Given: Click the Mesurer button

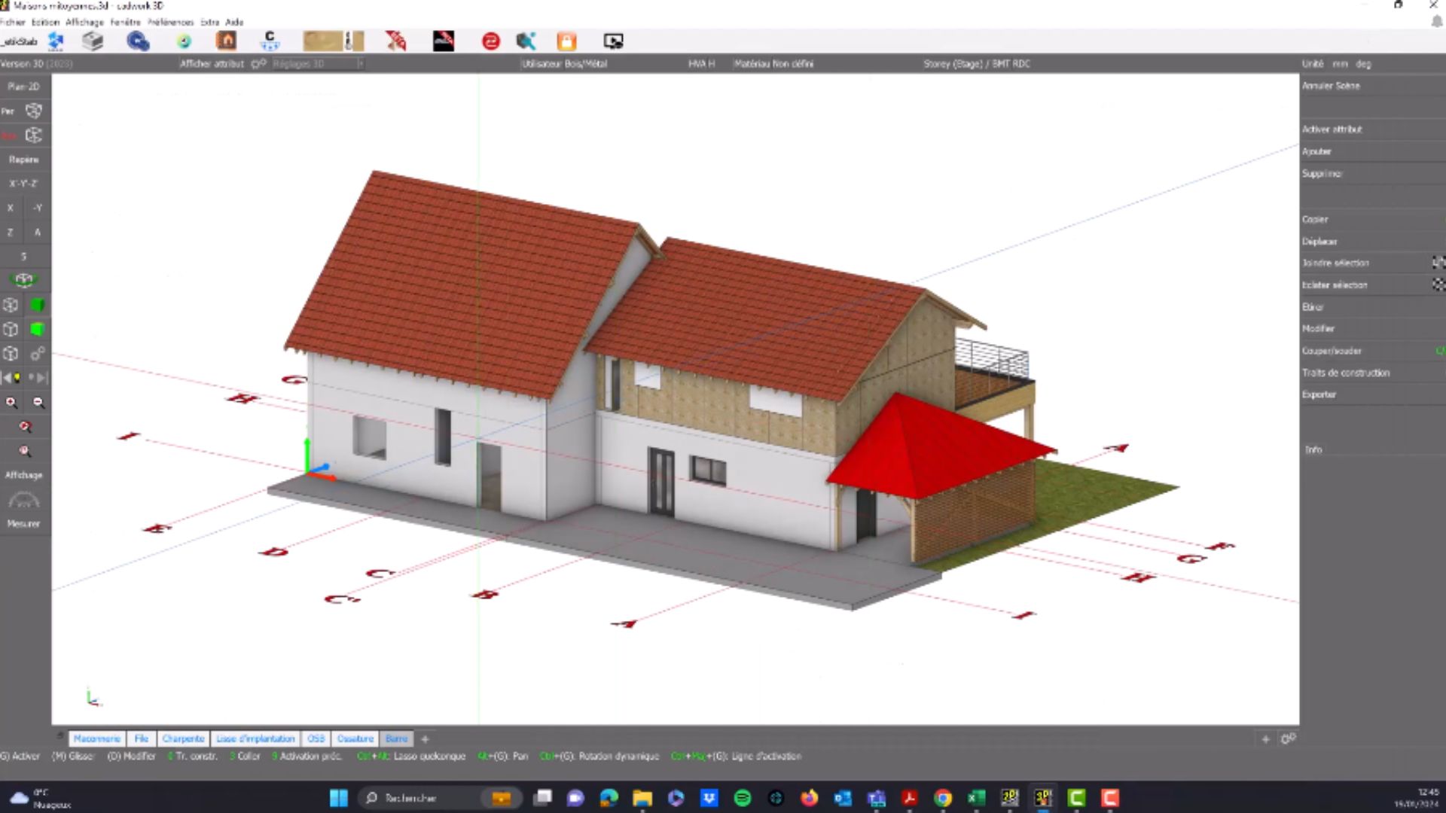Looking at the screenshot, I should [23, 523].
